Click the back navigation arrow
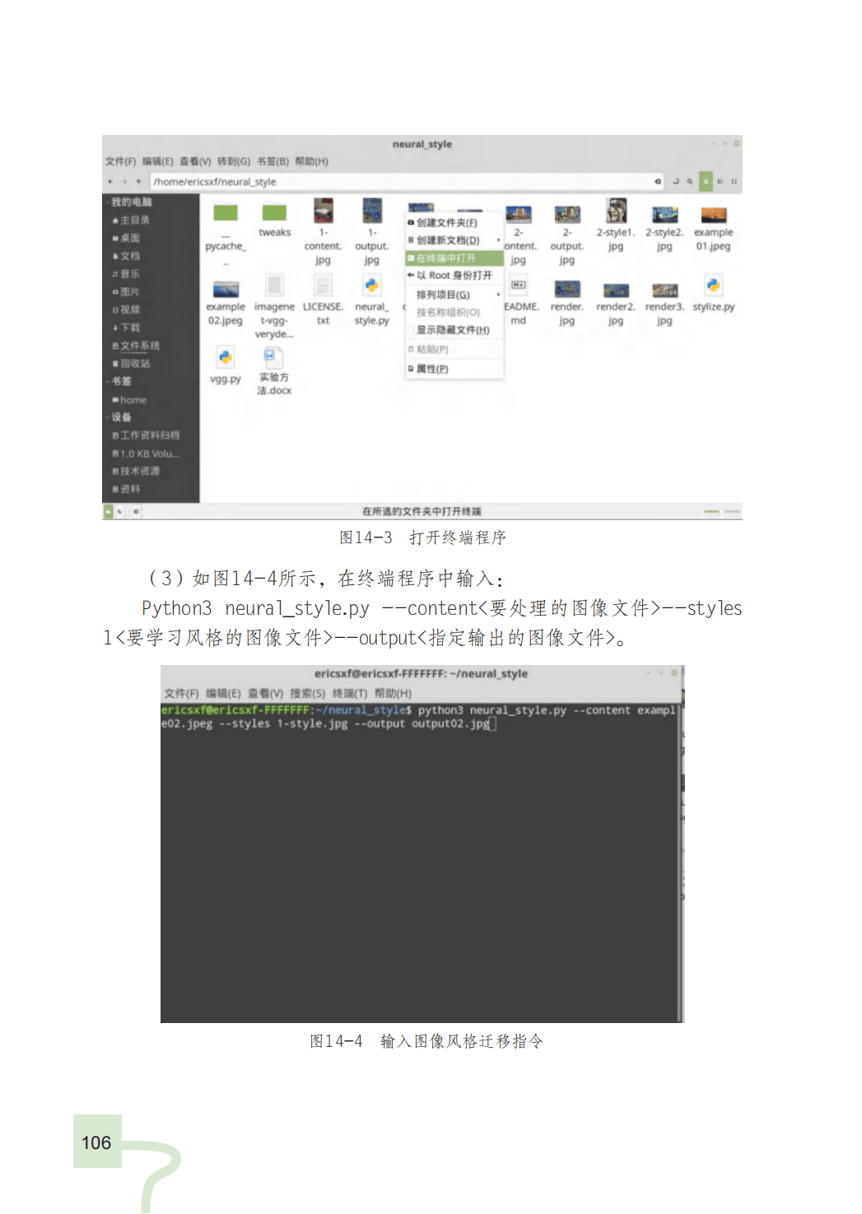Image resolution: width=862 pixels, height=1214 pixels. click(110, 181)
